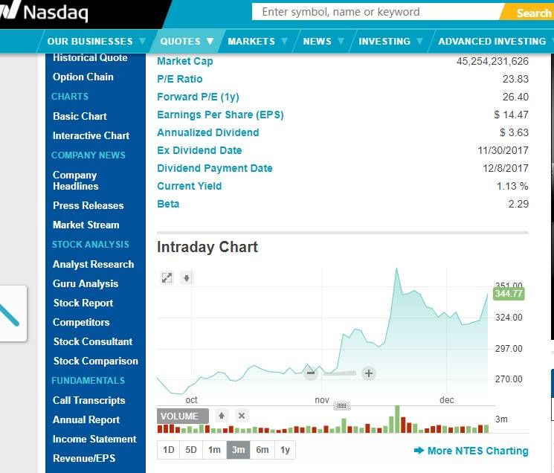Click the Dividend Payment Date label
Viewport: 554px width, 473px height.
(215, 168)
